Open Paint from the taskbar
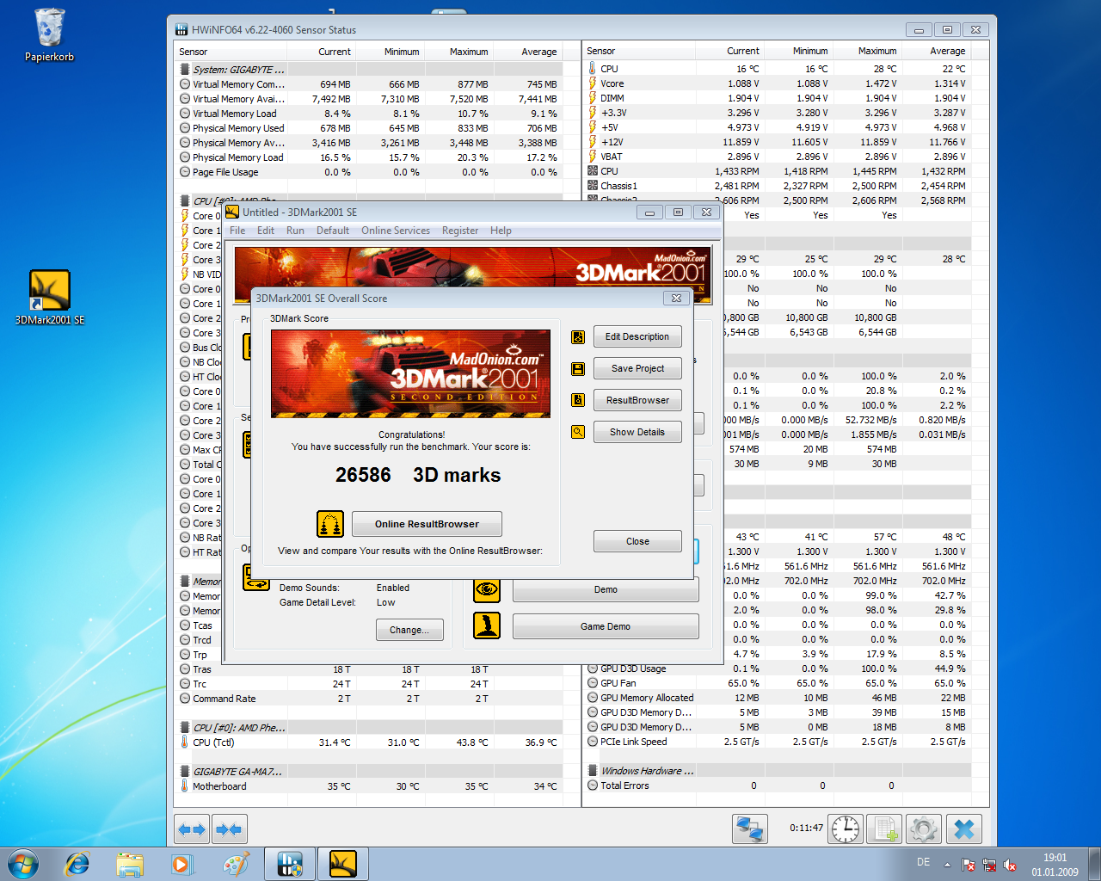 (x=235, y=864)
